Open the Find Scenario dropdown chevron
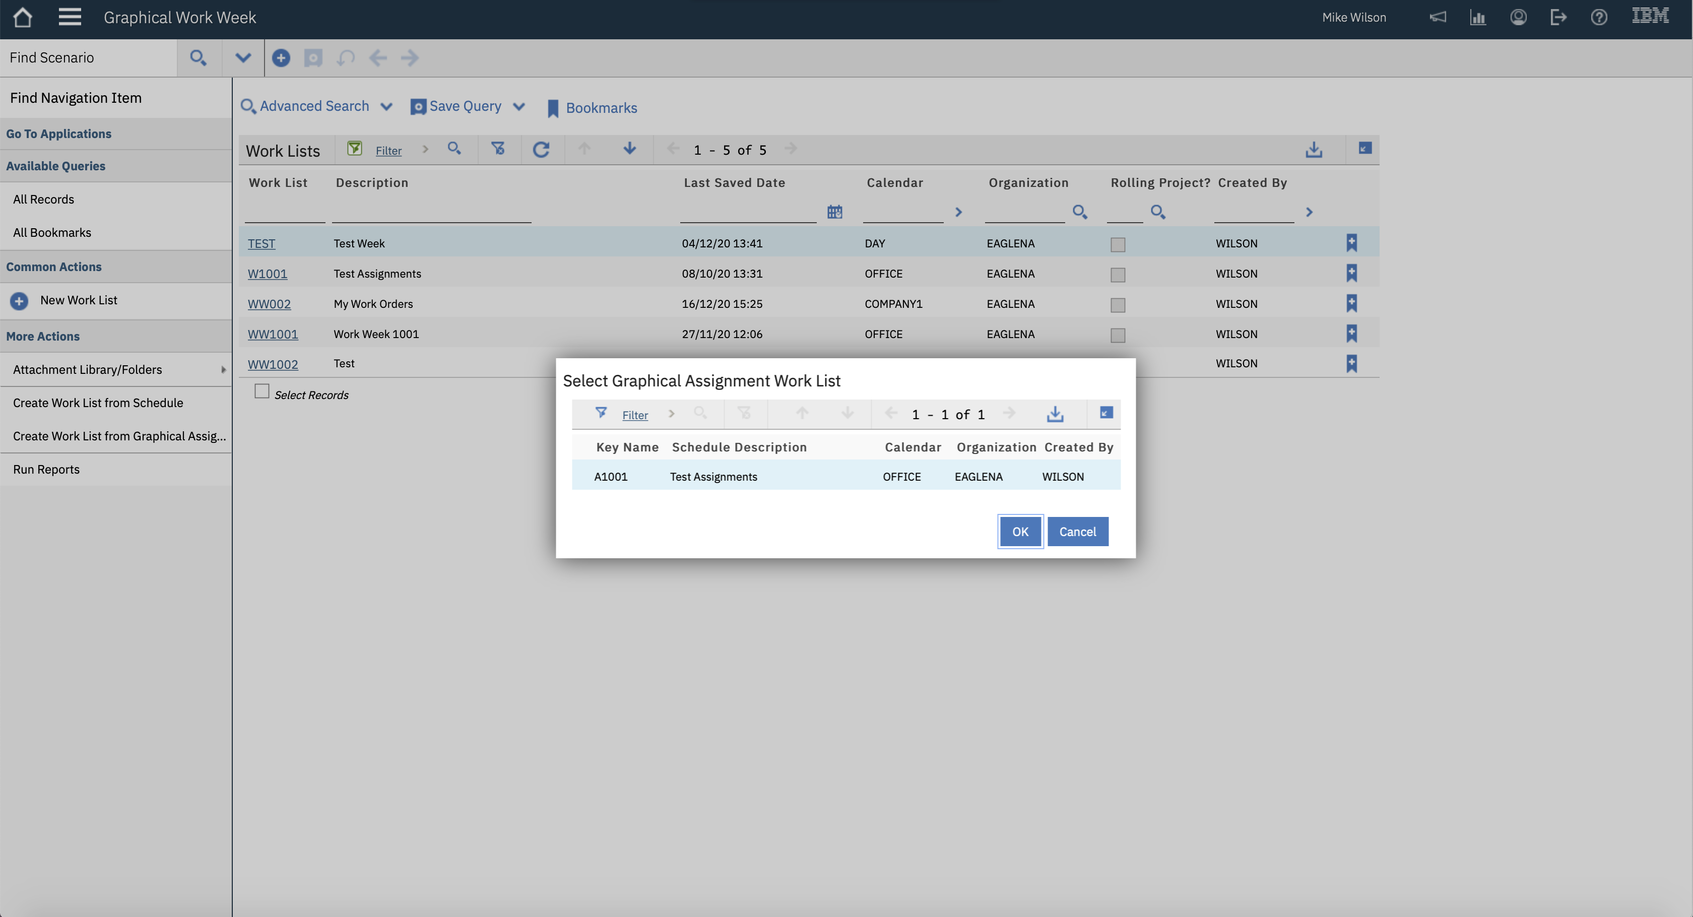The height and width of the screenshot is (917, 1693). (243, 58)
